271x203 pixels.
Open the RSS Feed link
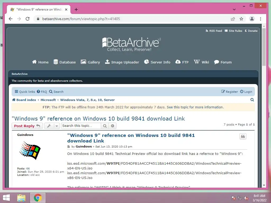[x=214, y=31]
